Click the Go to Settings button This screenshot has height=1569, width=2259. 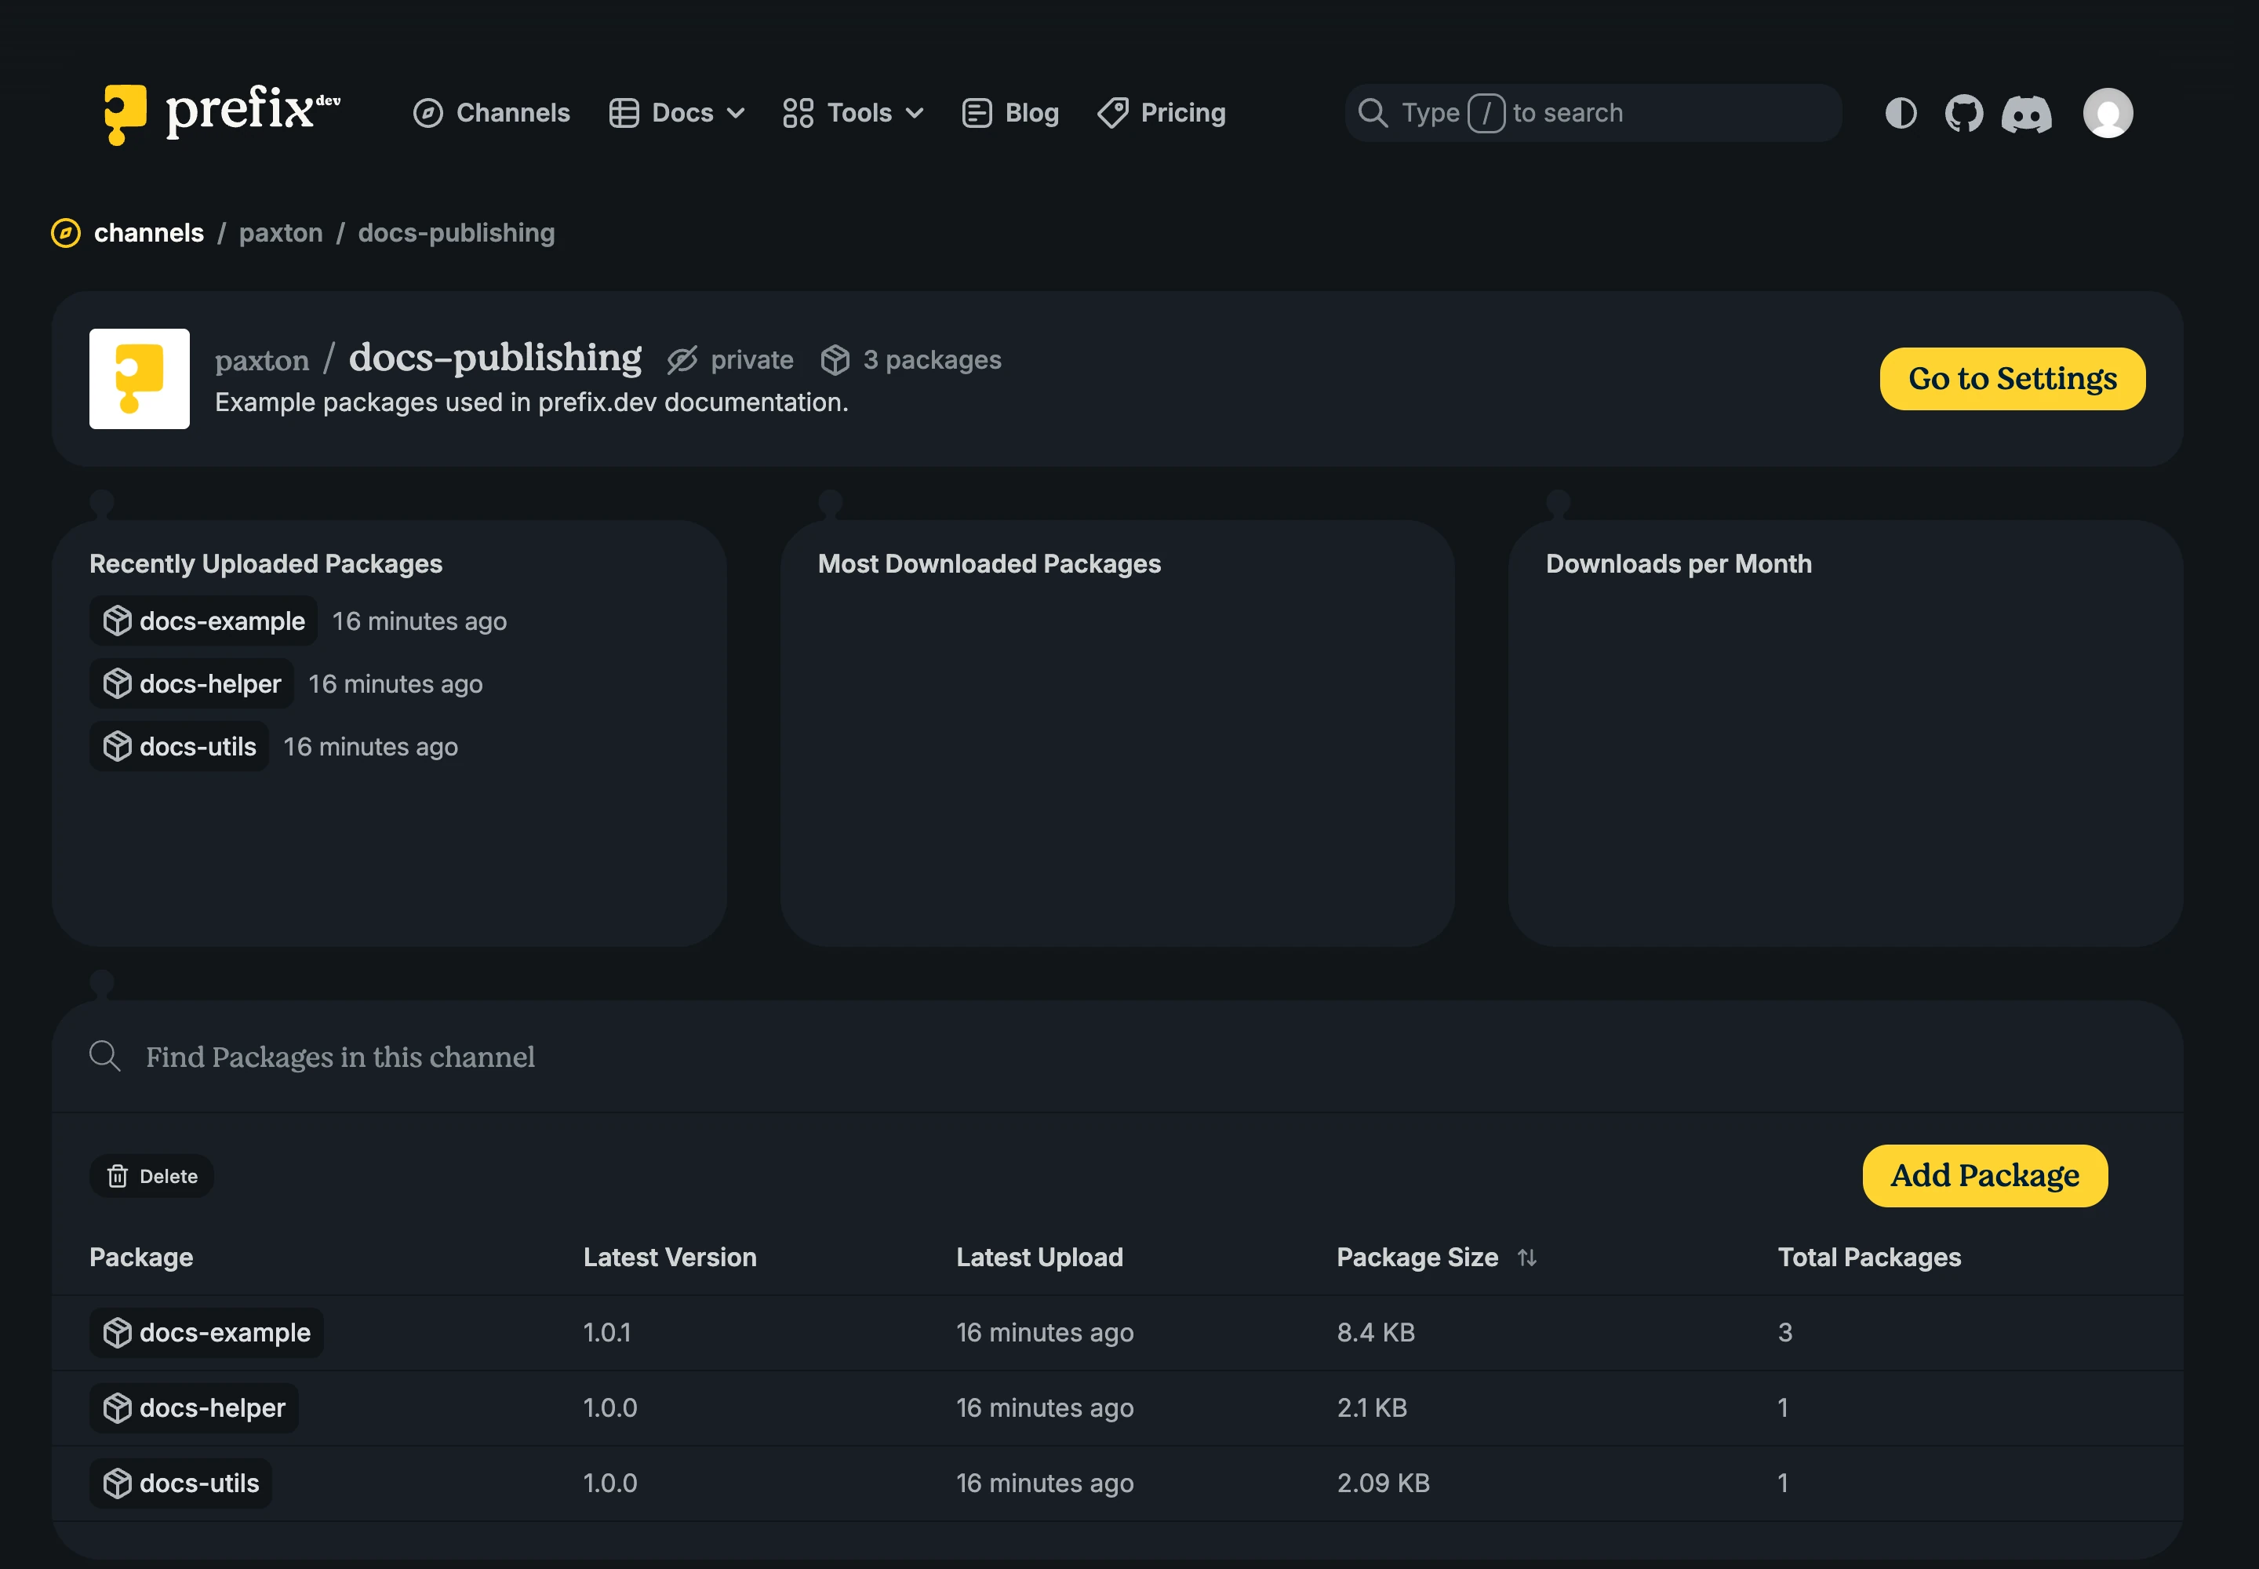pos(2012,378)
